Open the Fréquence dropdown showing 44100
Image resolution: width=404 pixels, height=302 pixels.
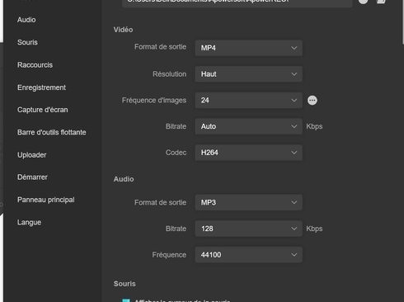click(249, 255)
